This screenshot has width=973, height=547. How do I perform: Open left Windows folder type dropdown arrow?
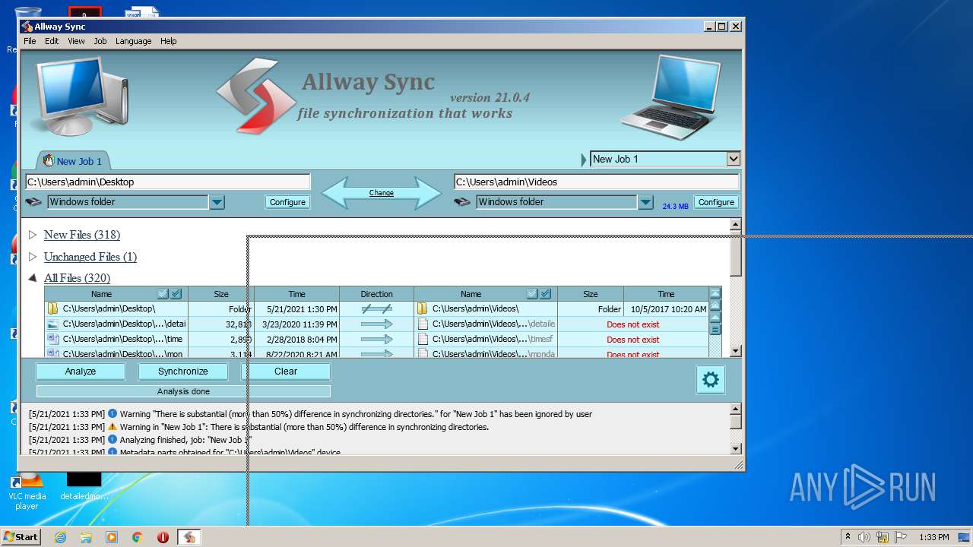217,202
